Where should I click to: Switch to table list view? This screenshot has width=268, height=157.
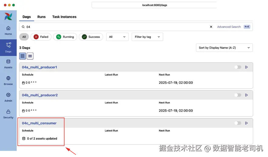pyautogui.click(x=30, y=56)
